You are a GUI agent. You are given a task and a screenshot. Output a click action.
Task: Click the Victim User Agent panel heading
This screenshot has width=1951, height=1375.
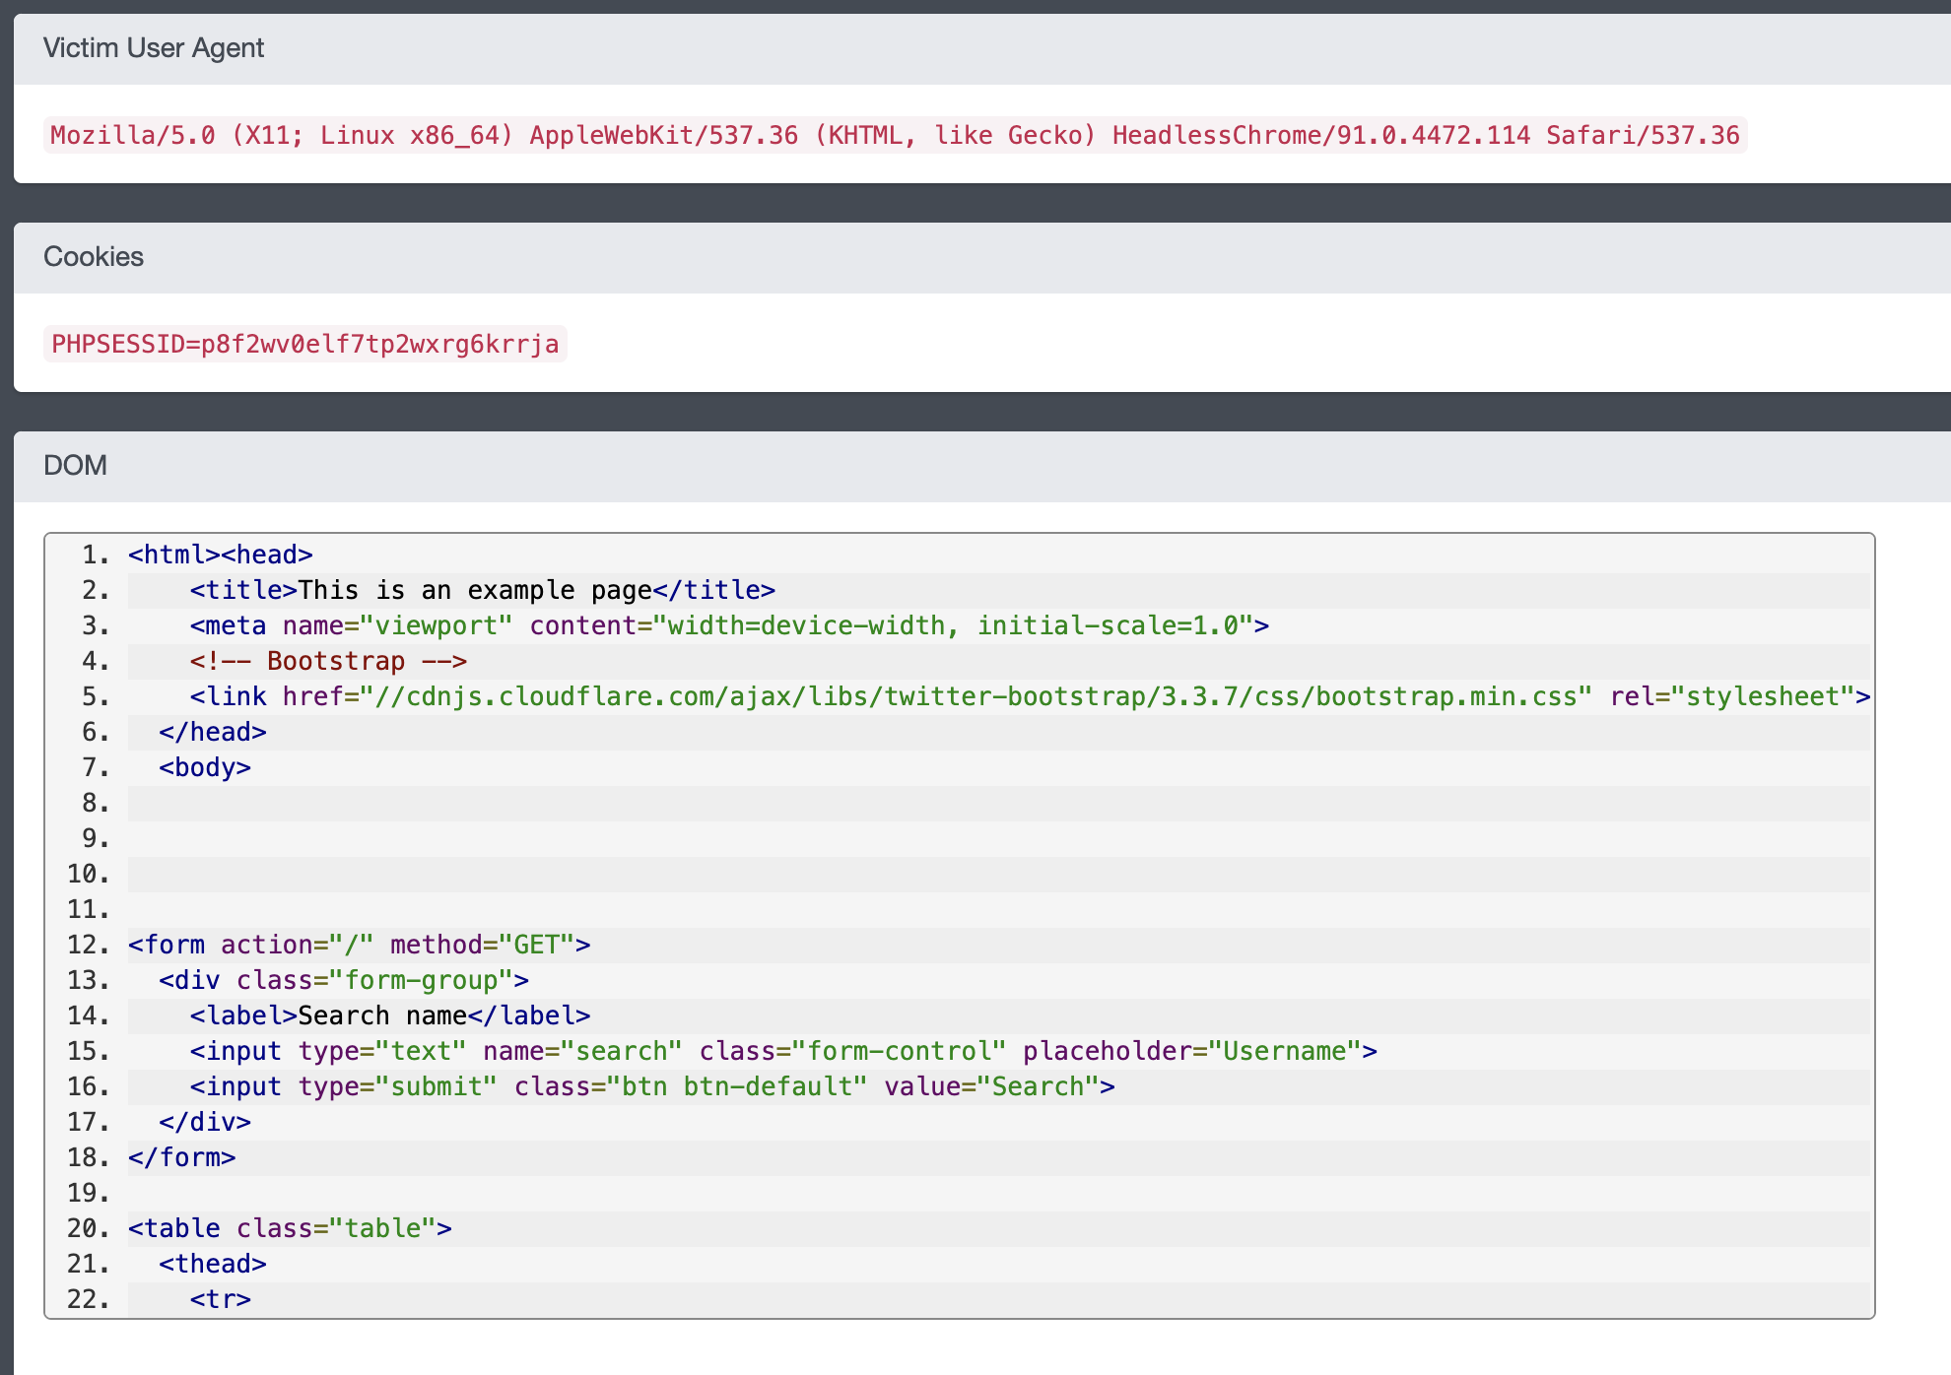coord(154,47)
